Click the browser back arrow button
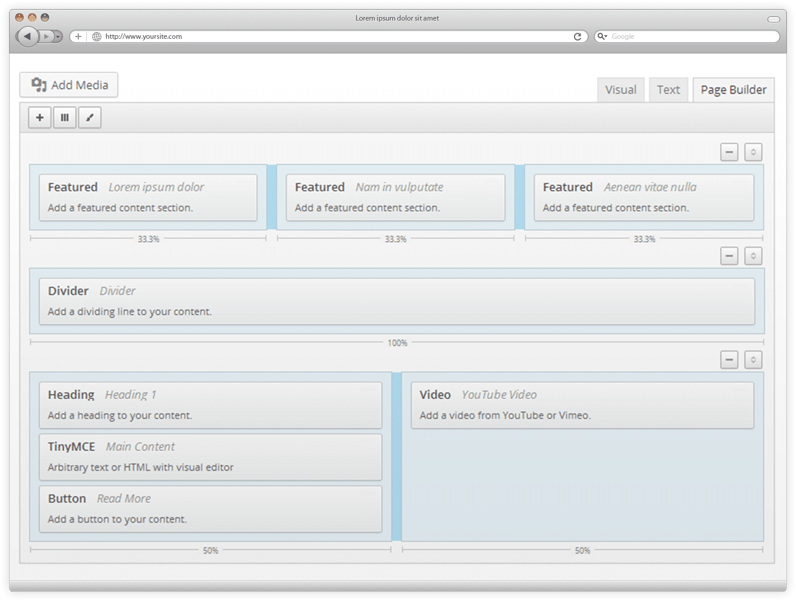 pos(27,36)
